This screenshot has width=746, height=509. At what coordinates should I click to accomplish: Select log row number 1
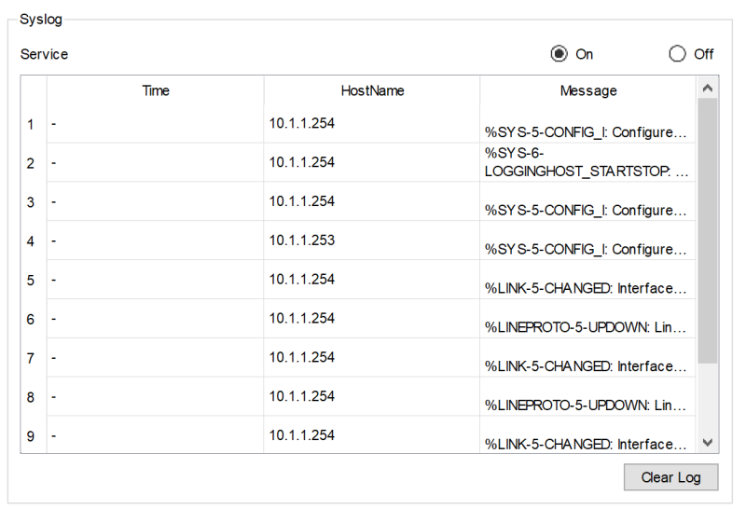tap(31, 124)
